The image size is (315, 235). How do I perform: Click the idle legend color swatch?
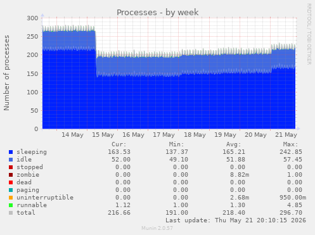[11, 160]
